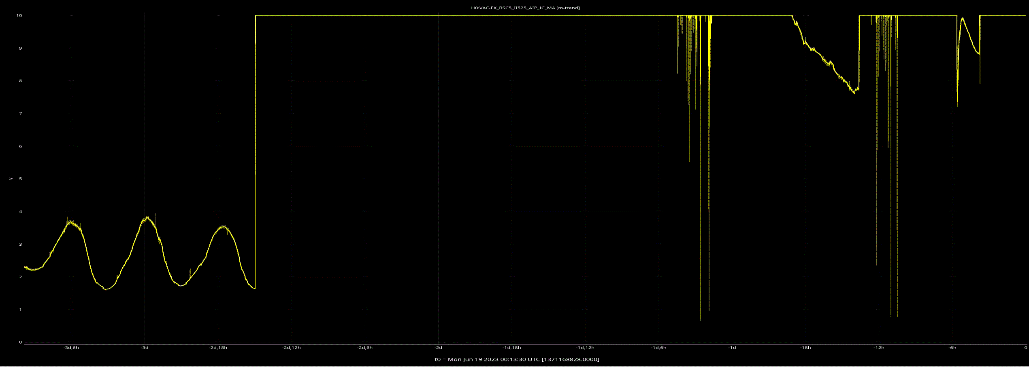Click the y-axis tick label 10
The width and height of the screenshot is (1029, 367).
tap(19, 16)
